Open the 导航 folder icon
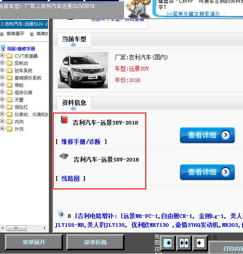The height and width of the screenshot is (254, 243). (x=9, y=85)
